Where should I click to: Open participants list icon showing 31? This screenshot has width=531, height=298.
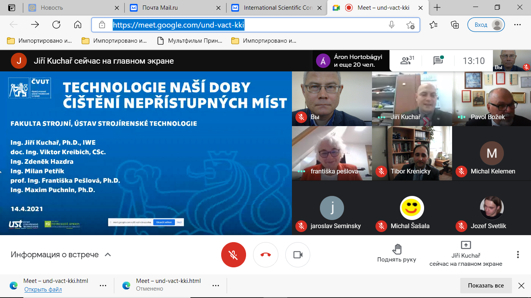click(x=407, y=61)
